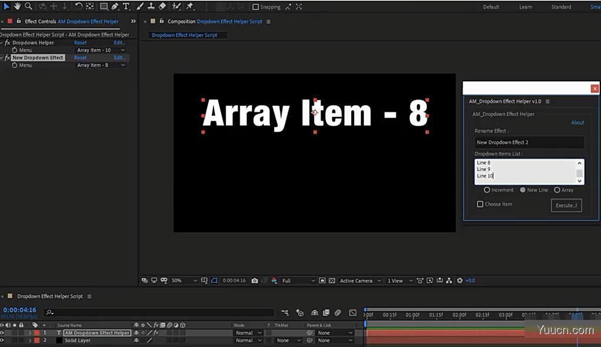Click the timeline layer search field
This screenshot has height=347, width=601.
pyautogui.click(x=159, y=312)
